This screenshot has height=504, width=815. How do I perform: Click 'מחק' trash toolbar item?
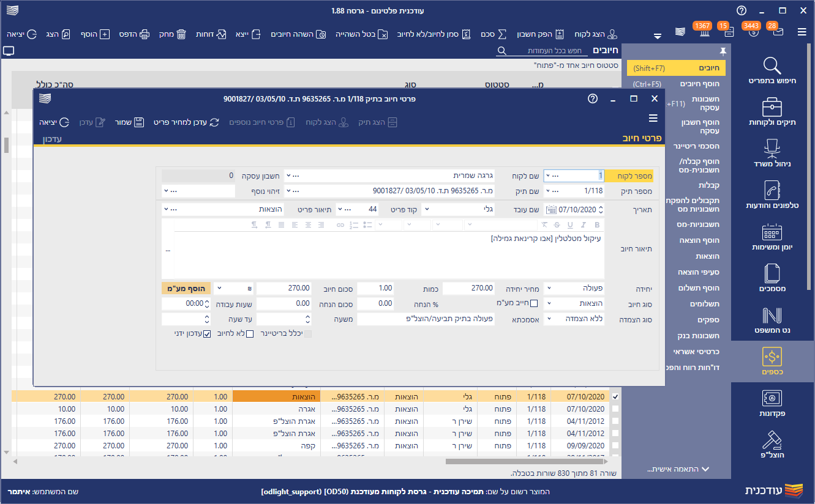(x=173, y=35)
